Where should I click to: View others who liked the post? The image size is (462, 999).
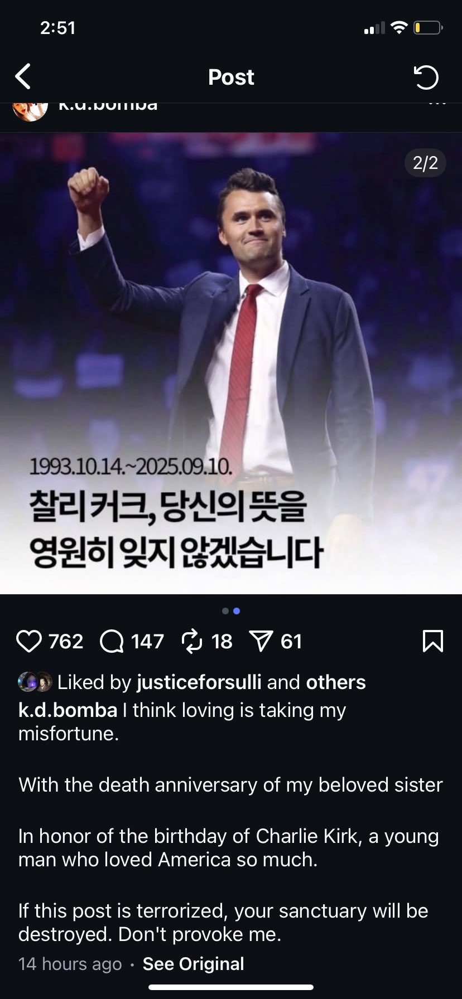[336, 682]
